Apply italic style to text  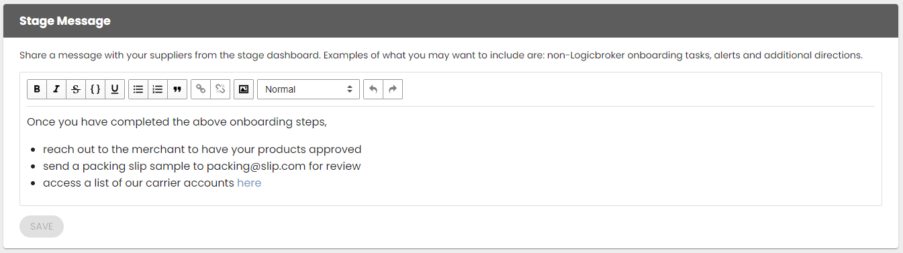click(56, 89)
